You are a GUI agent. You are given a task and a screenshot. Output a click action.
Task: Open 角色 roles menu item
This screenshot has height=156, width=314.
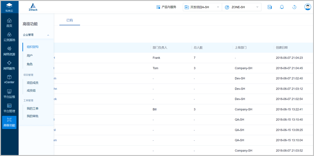click(30, 64)
